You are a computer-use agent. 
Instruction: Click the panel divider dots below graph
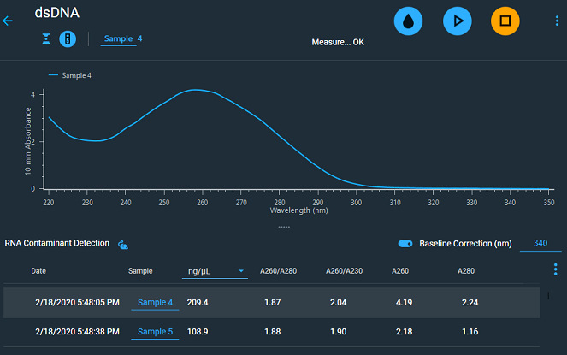[x=284, y=227]
